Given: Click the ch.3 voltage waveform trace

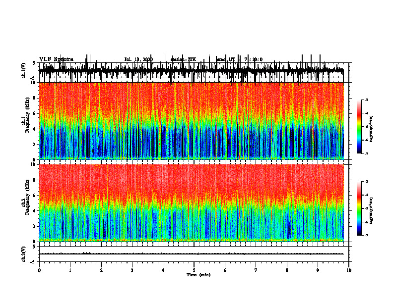Looking at the screenshot, I should 192,254.
